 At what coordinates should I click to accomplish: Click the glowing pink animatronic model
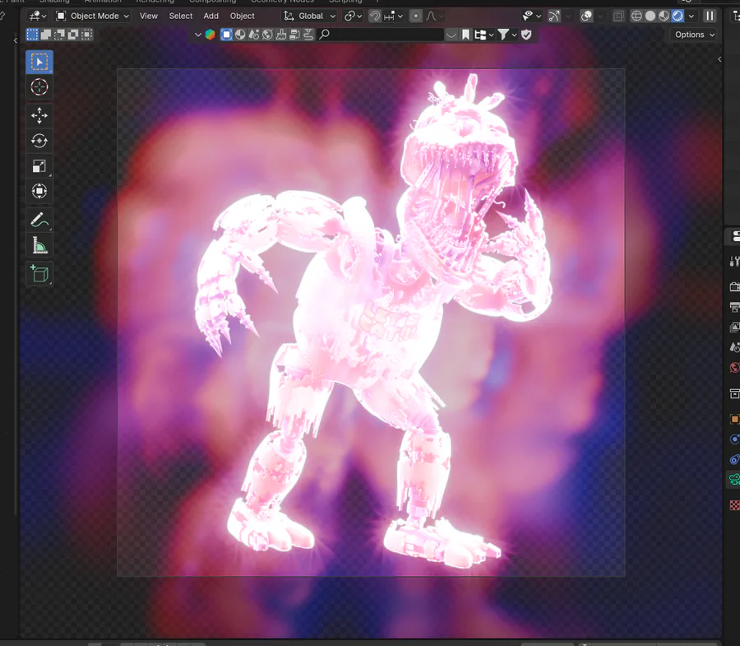click(372, 321)
